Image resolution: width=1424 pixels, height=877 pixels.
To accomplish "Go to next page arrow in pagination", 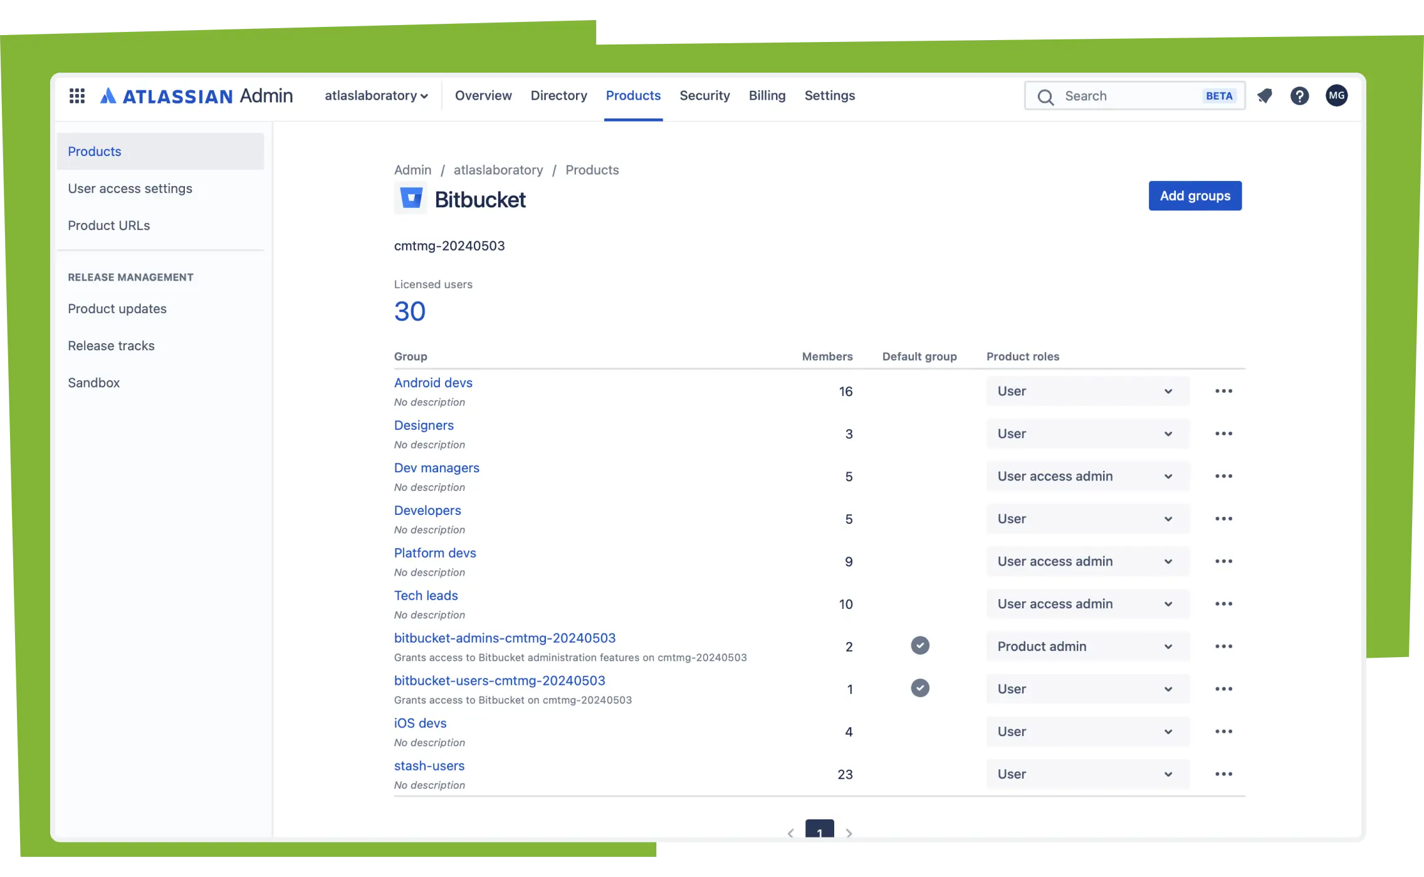I will pos(849,833).
